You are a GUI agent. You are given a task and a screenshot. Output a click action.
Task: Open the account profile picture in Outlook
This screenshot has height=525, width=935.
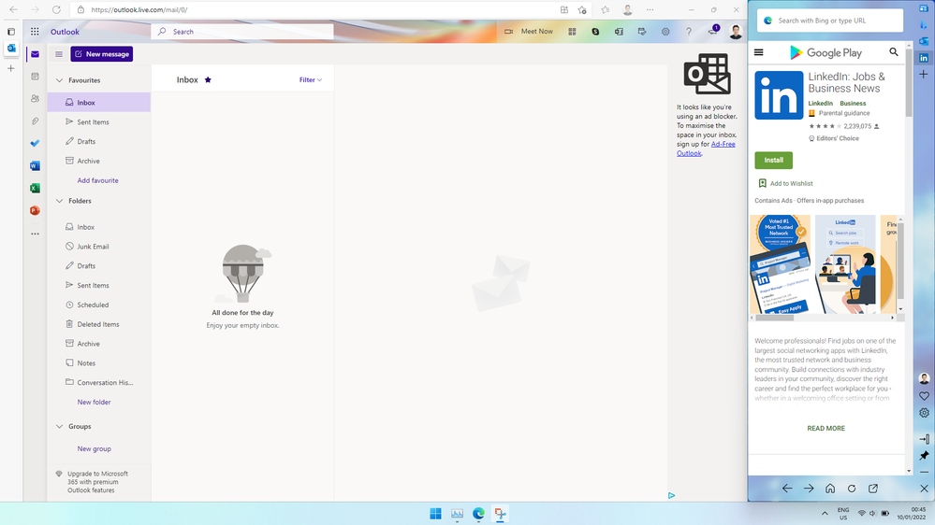coord(736,32)
